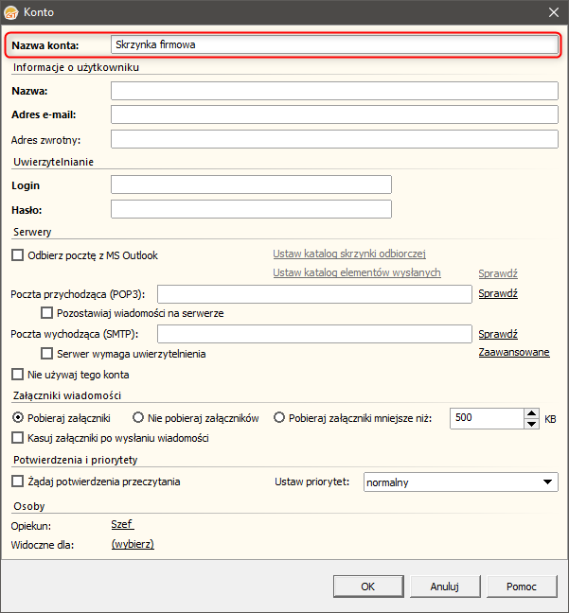
Task: Open help with Pomoc button
Action: coord(522,587)
